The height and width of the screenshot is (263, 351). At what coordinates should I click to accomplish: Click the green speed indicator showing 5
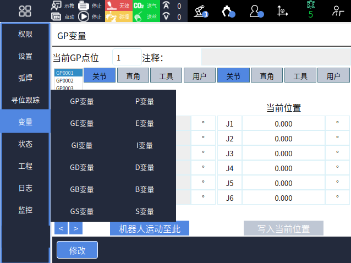(x=310, y=11)
